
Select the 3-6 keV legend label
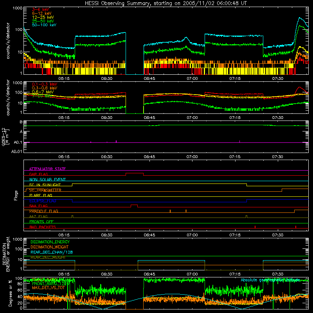(x=41, y=9)
